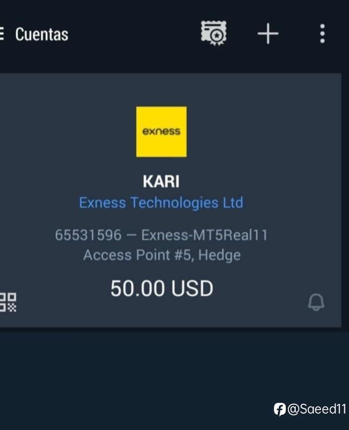Select the USD currency label

coord(192,288)
